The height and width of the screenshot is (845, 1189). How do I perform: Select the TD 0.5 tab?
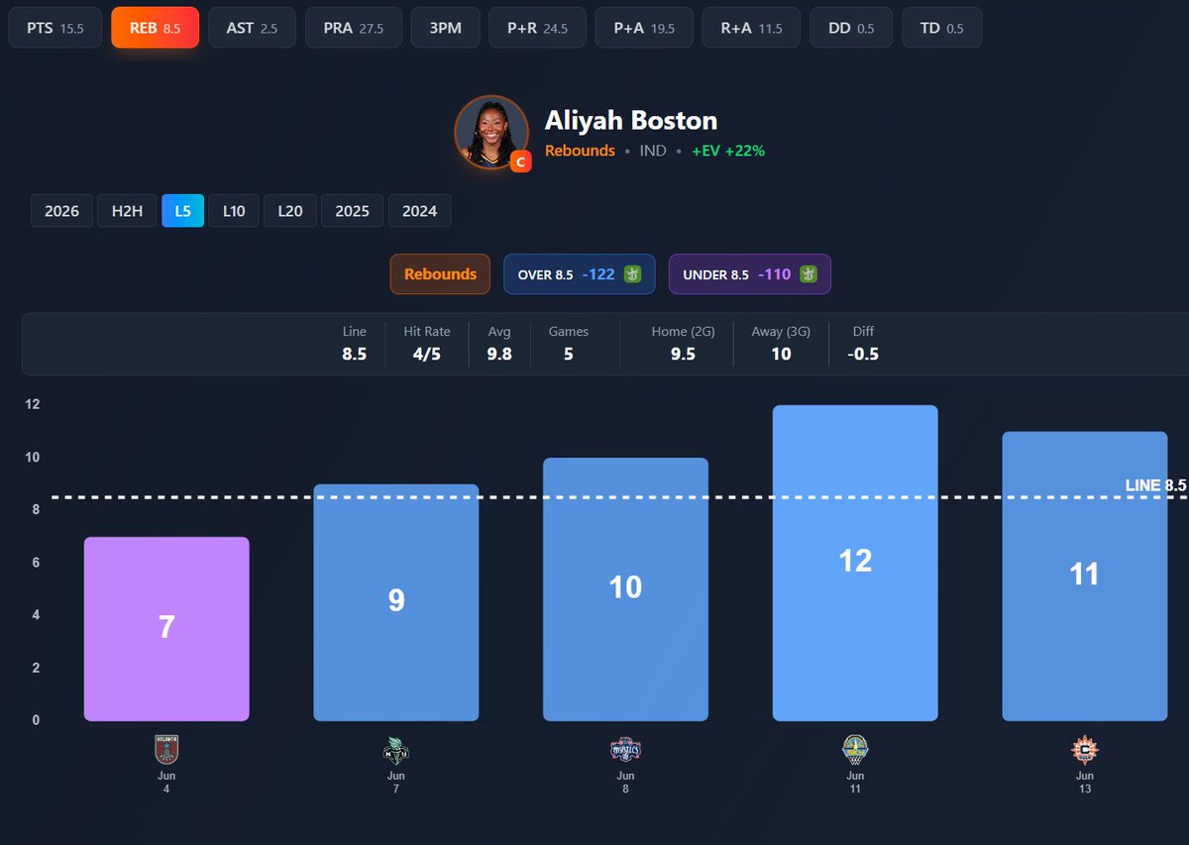(x=941, y=28)
